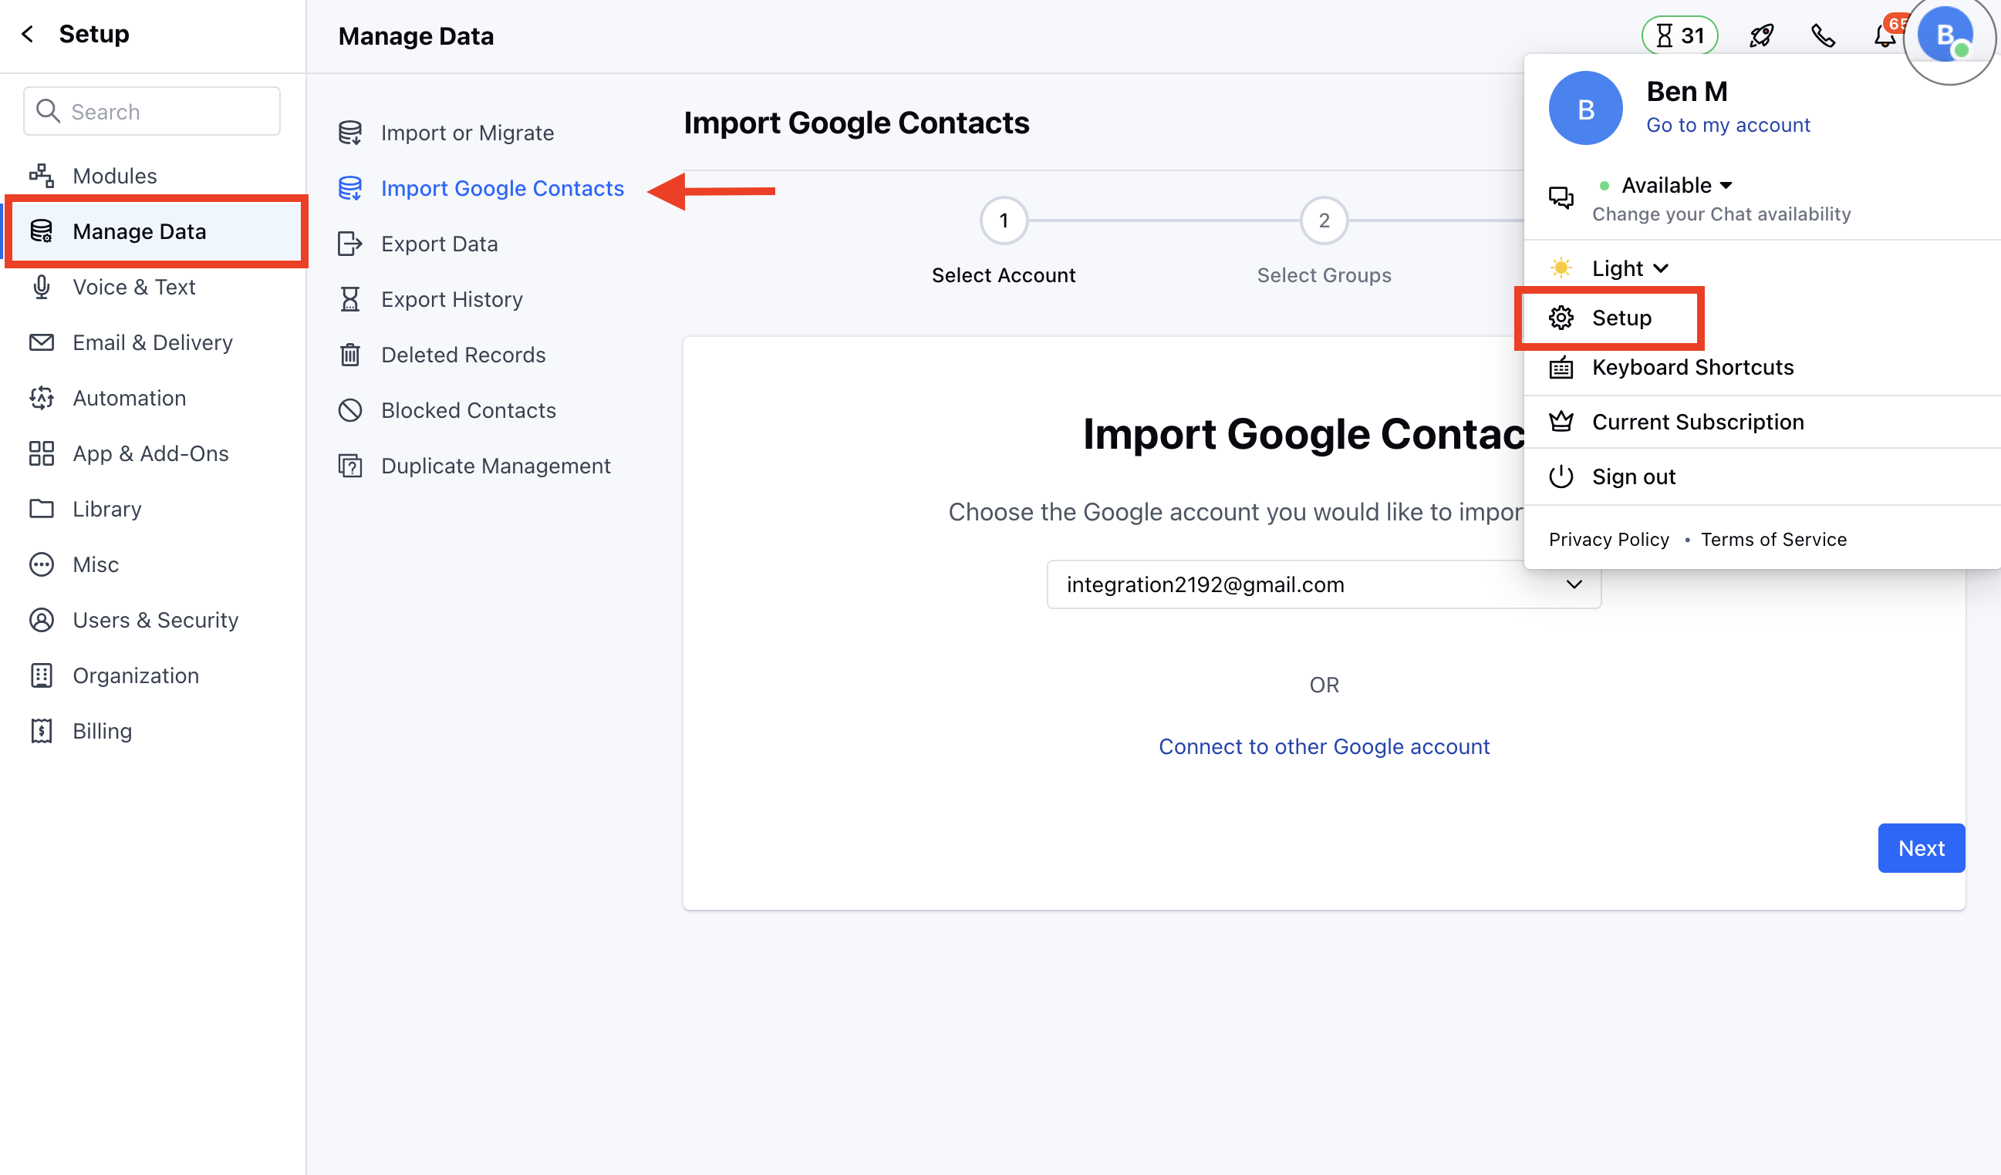Click Go to my account link
Viewport: 2001px width, 1175px height.
coord(1727,125)
